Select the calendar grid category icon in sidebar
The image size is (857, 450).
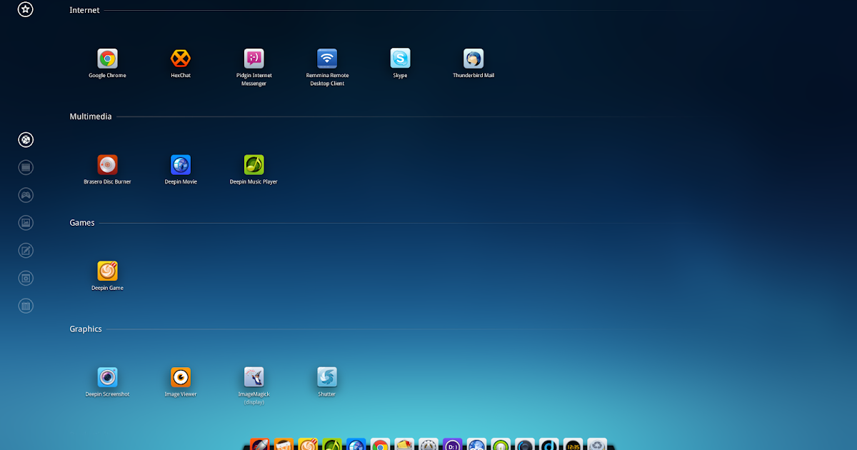26,306
